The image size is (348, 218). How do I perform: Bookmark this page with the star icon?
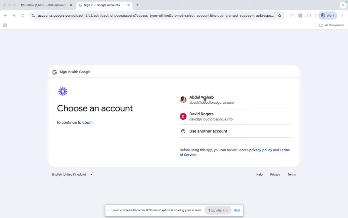point(279,15)
